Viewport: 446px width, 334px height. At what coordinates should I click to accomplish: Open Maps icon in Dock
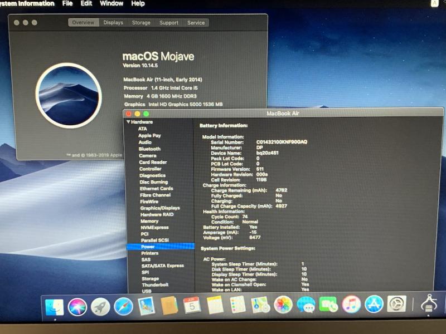(260, 304)
